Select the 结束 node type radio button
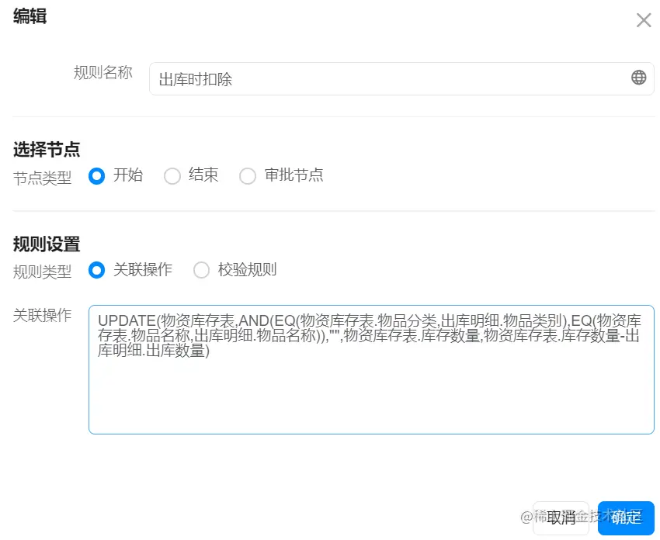 tap(172, 176)
